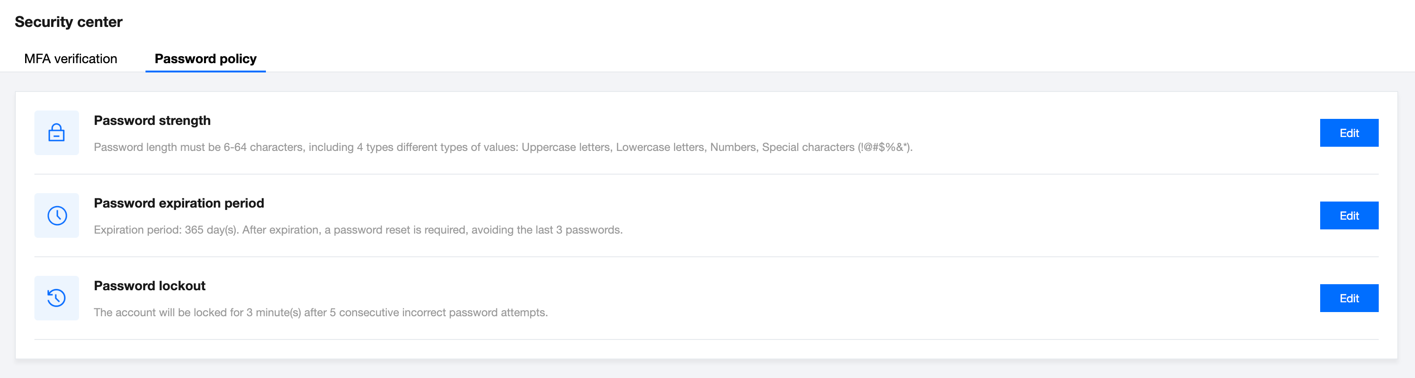Switch to the MFA verification tab
Image resolution: width=1415 pixels, height=378 pixels.
click(x=70, y=59)
